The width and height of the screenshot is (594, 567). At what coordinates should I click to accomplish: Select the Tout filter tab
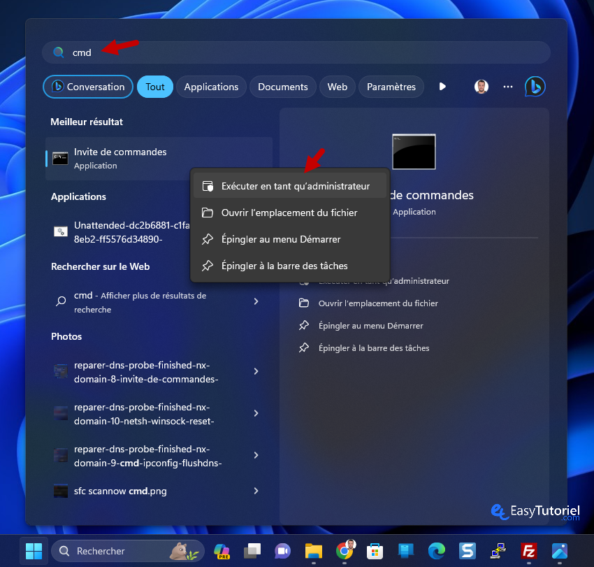155,87
